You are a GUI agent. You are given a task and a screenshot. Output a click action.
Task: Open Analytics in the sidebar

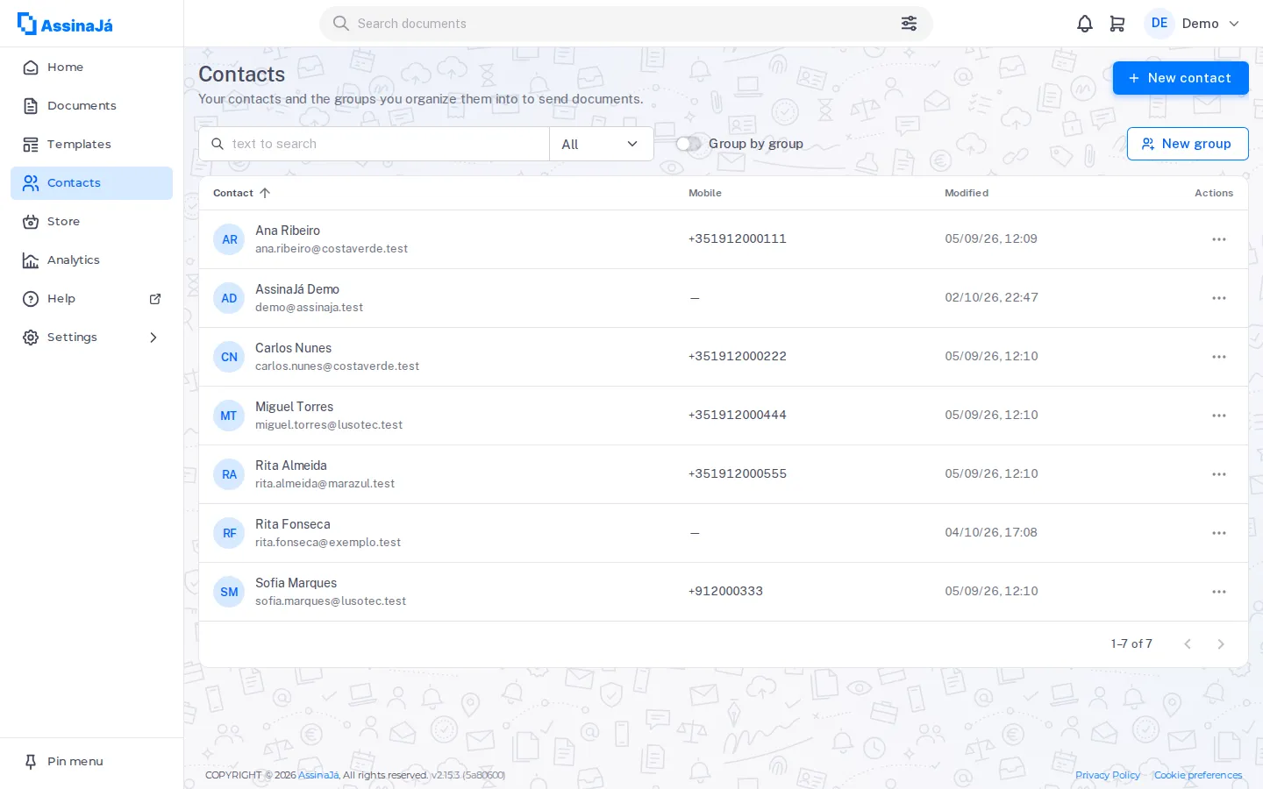pos(91,260)
